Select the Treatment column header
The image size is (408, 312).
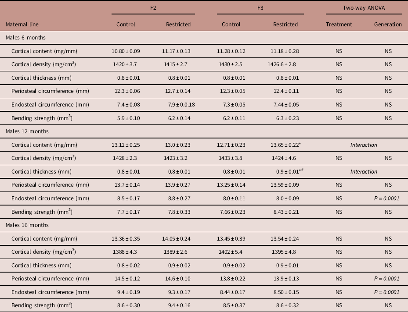[339, 25]
